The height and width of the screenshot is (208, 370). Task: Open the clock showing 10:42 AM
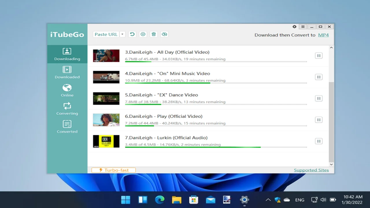point(352,200)
